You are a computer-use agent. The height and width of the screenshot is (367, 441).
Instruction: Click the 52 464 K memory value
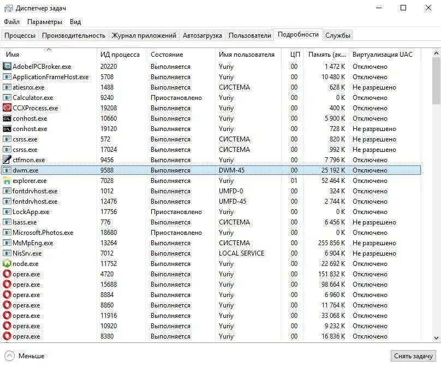(x=333, y=180)
